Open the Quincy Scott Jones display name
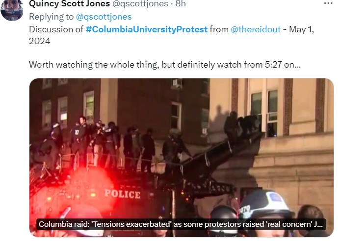Viewport: 340px width, 241px height. click(69, 4)
